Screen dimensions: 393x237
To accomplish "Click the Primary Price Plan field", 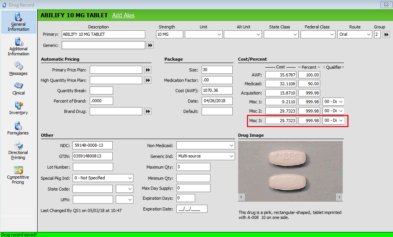I will (116, 70).
